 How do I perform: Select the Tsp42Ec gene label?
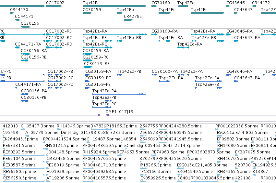167,9
